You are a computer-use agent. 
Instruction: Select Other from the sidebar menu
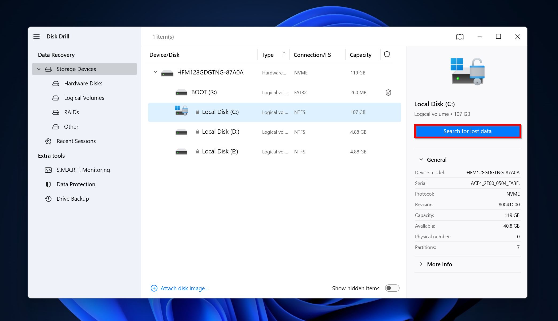(x=71, y=127)
